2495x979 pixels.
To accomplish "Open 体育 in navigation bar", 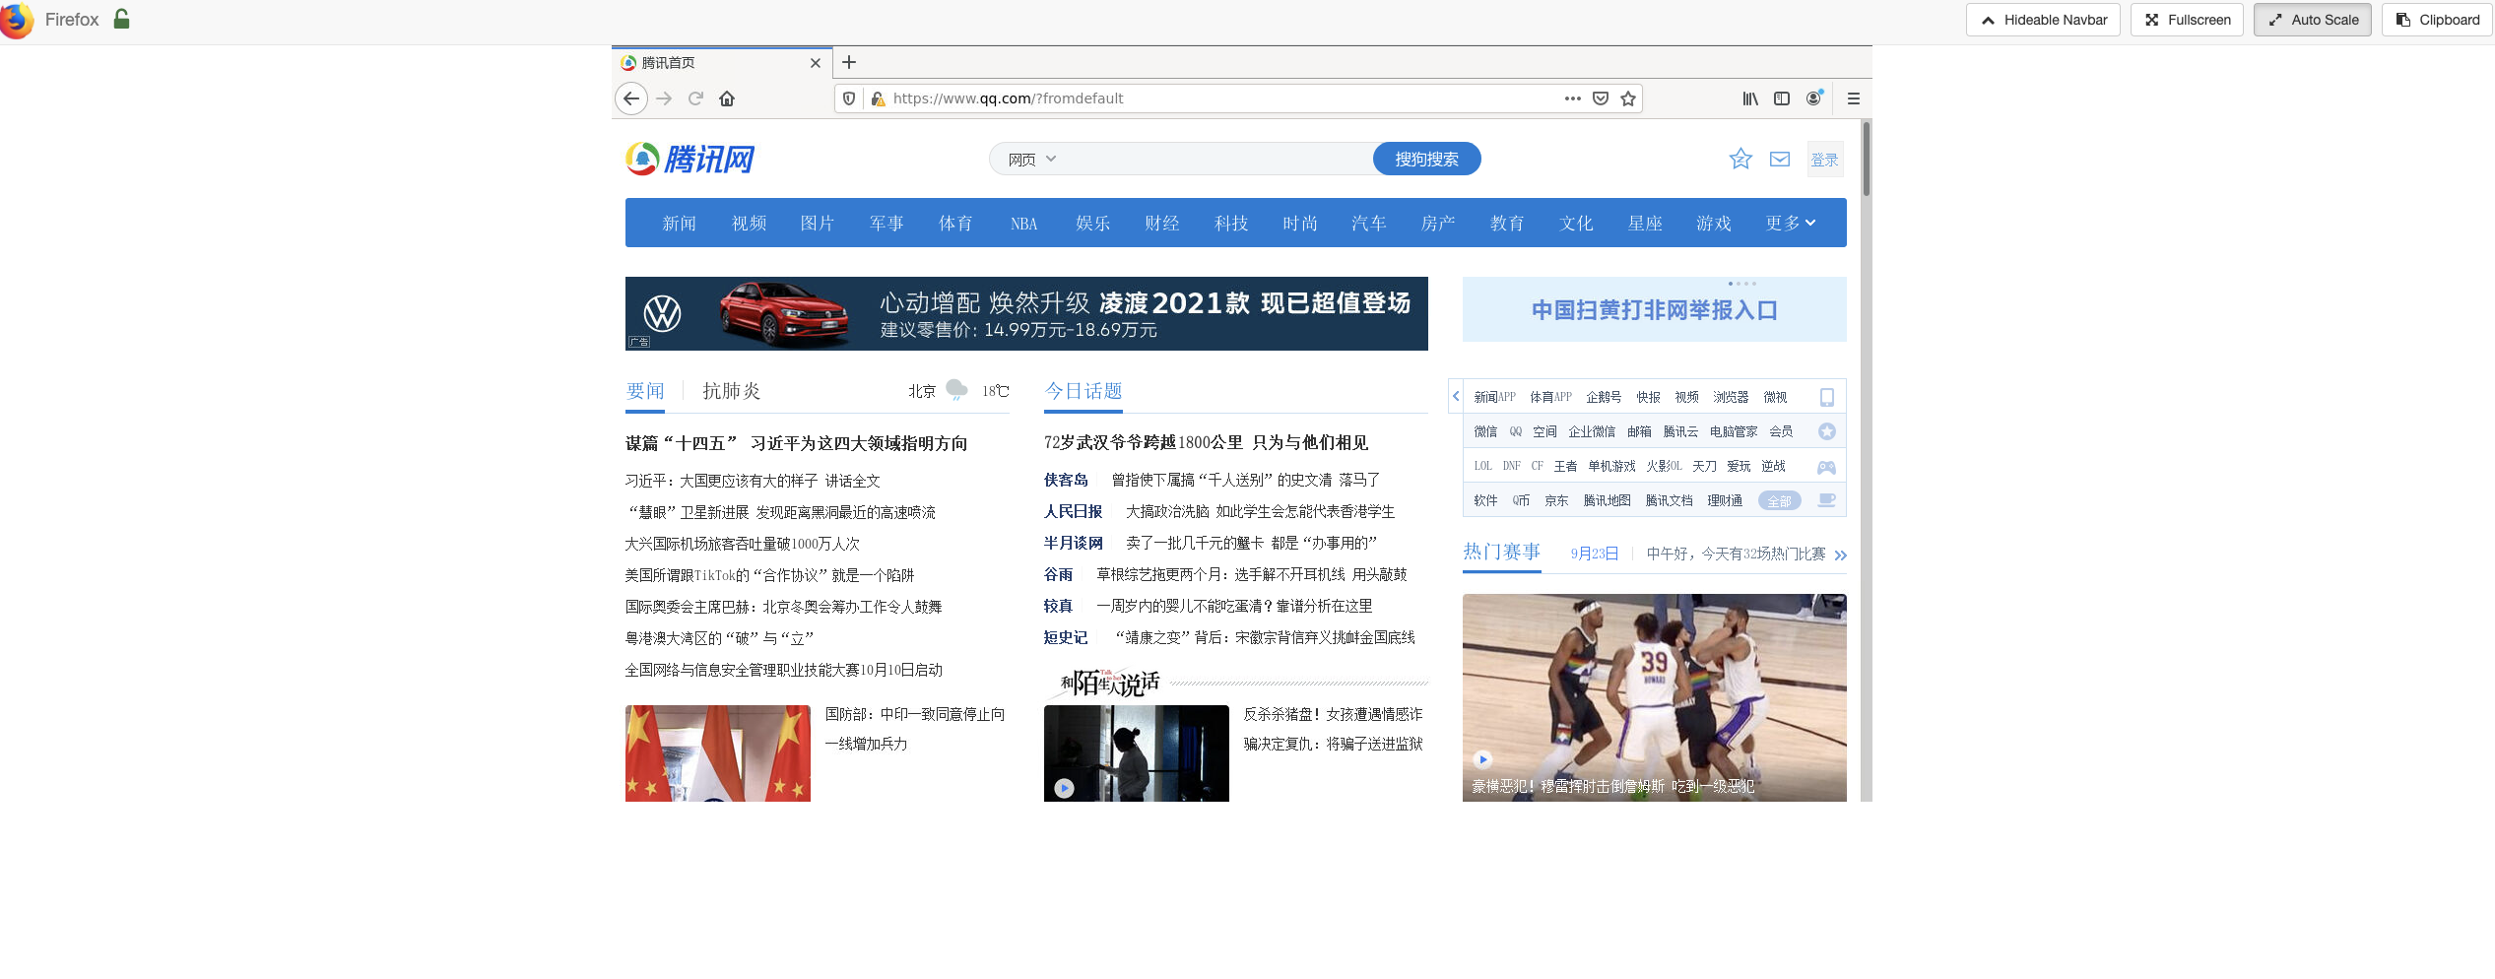I will [954, 224].
